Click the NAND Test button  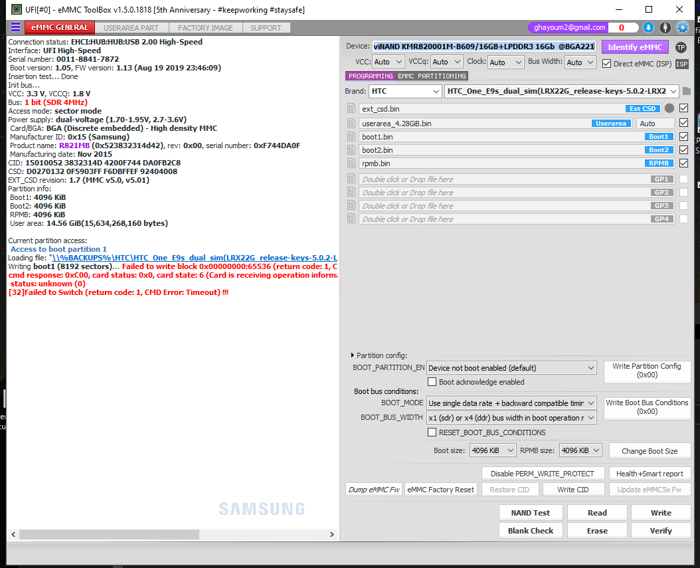coord(531,513)
